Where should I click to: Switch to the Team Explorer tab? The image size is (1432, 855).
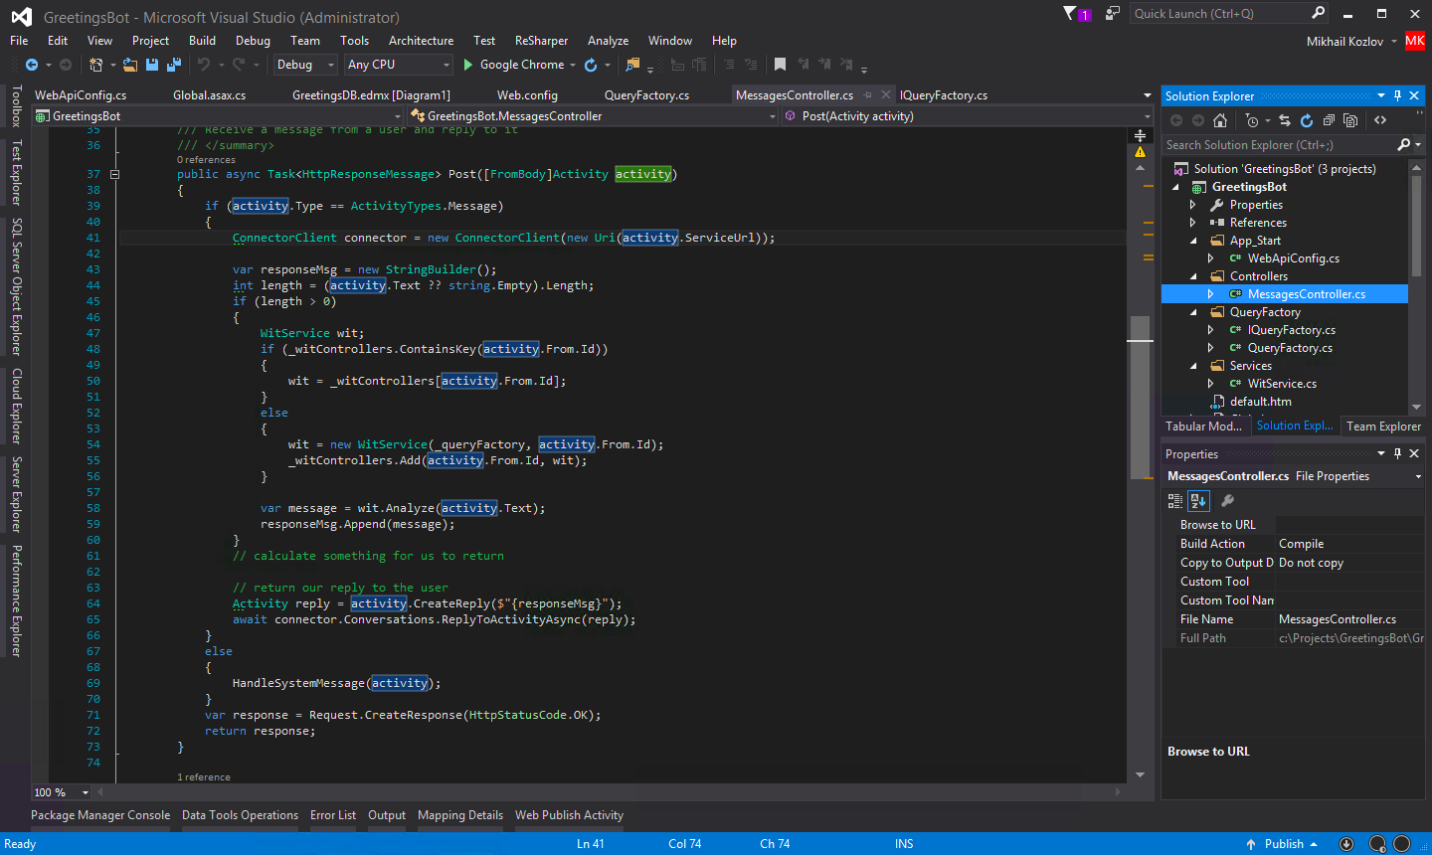[1383, 427]
